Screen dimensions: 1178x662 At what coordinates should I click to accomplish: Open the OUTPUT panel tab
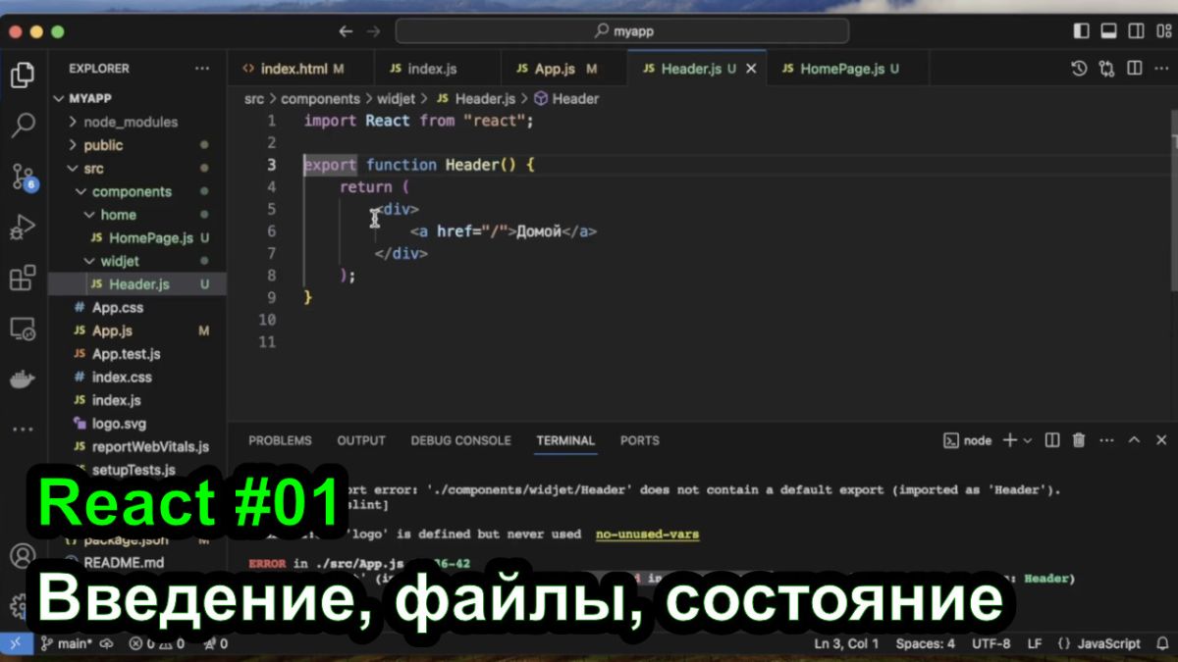(x=361, y=440)
